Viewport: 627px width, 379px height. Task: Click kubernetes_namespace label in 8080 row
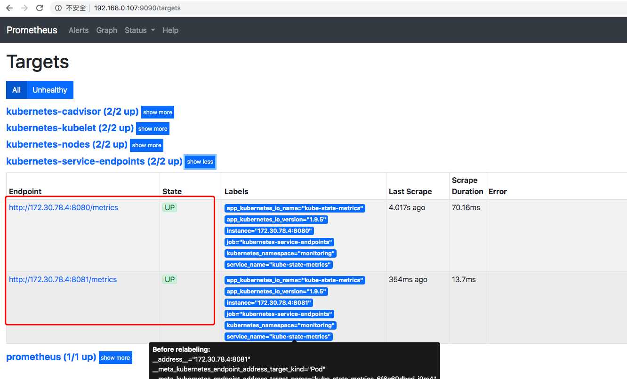(281, 253)
